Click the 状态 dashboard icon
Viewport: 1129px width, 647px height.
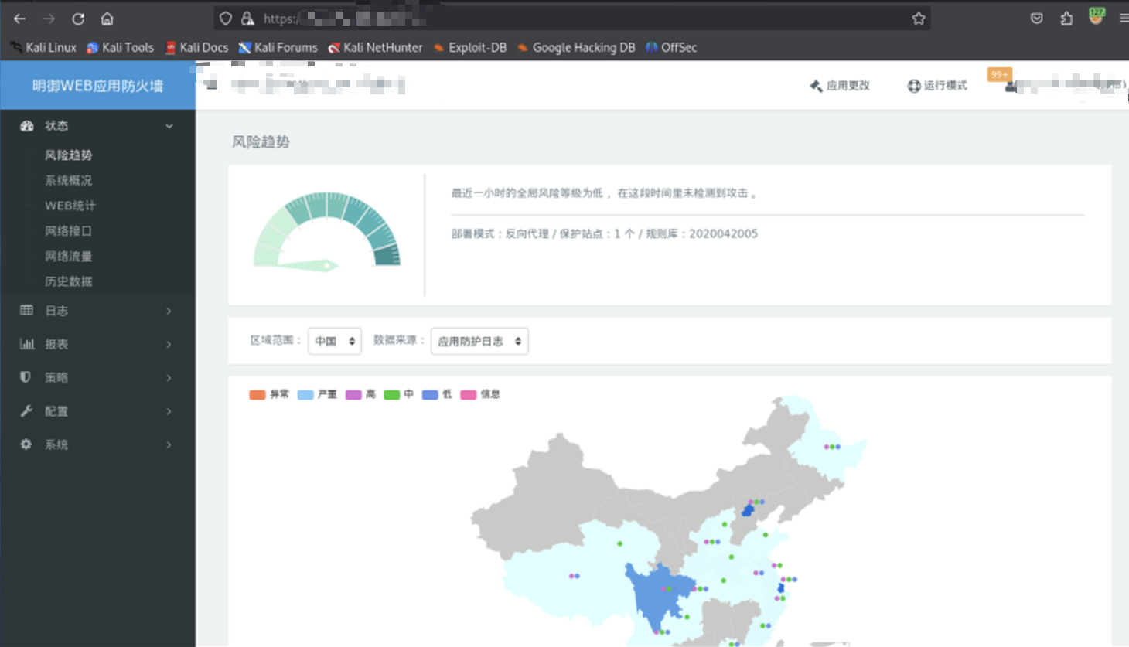[27, 125]
